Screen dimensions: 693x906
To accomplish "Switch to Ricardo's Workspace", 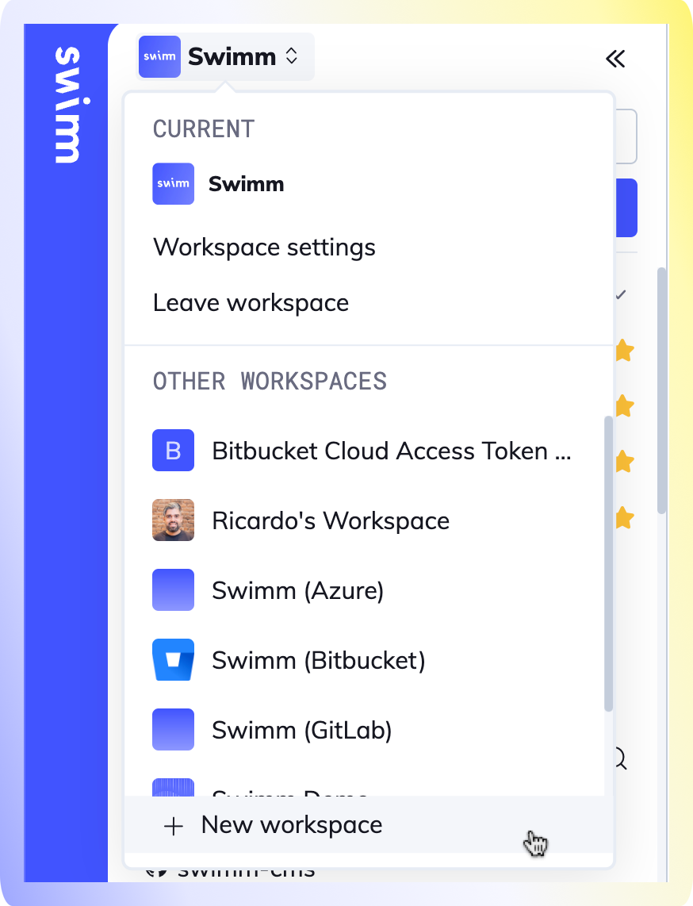I will pos(364,520).
